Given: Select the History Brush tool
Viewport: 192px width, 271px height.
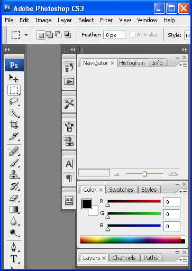Looking at the screenshot, I should click(x=14, y=186).
